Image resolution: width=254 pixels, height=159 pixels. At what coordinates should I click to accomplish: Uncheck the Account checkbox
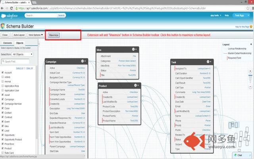point(3,72)
